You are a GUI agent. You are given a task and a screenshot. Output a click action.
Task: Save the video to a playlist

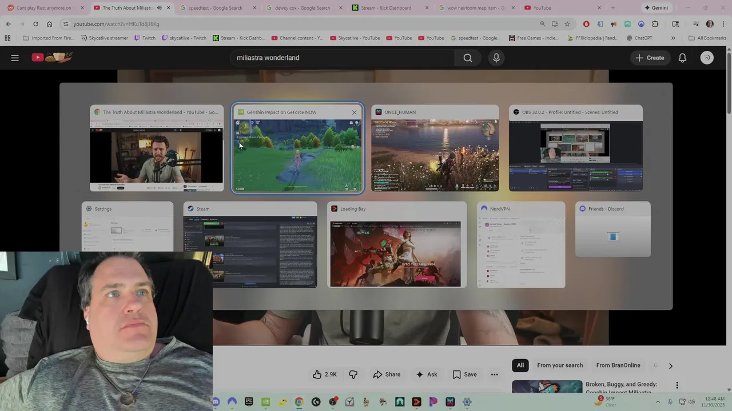[x=464, y=374]
